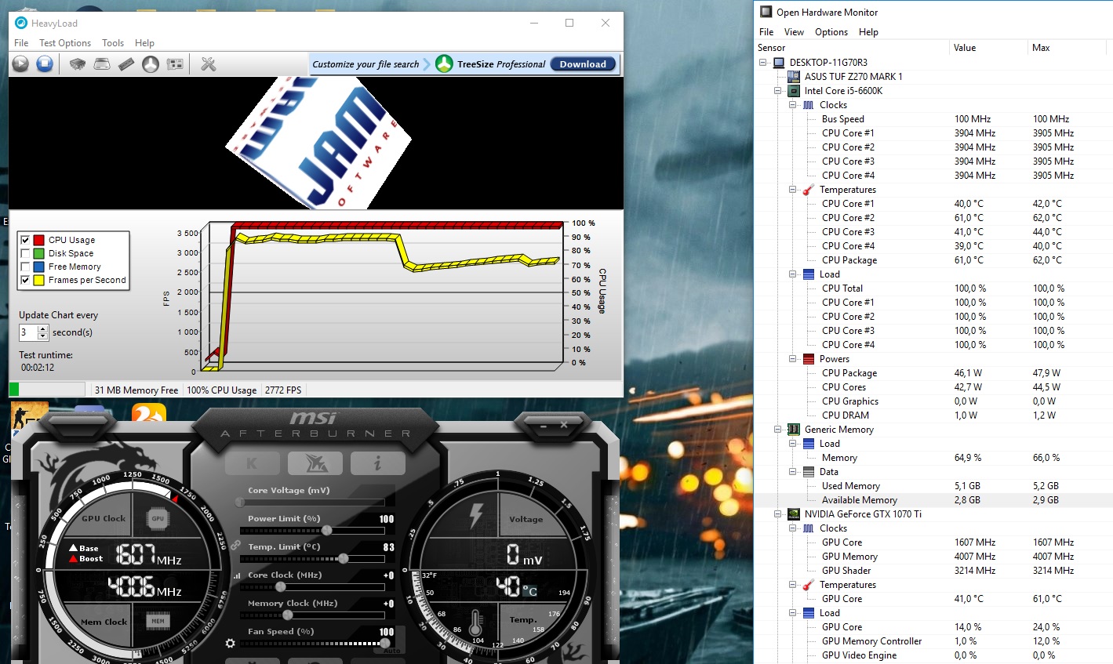Screen dimensions: 1113x664
Task: Uncheck the Frames per Second chart checkbox
Action: [x=25, y=280]
